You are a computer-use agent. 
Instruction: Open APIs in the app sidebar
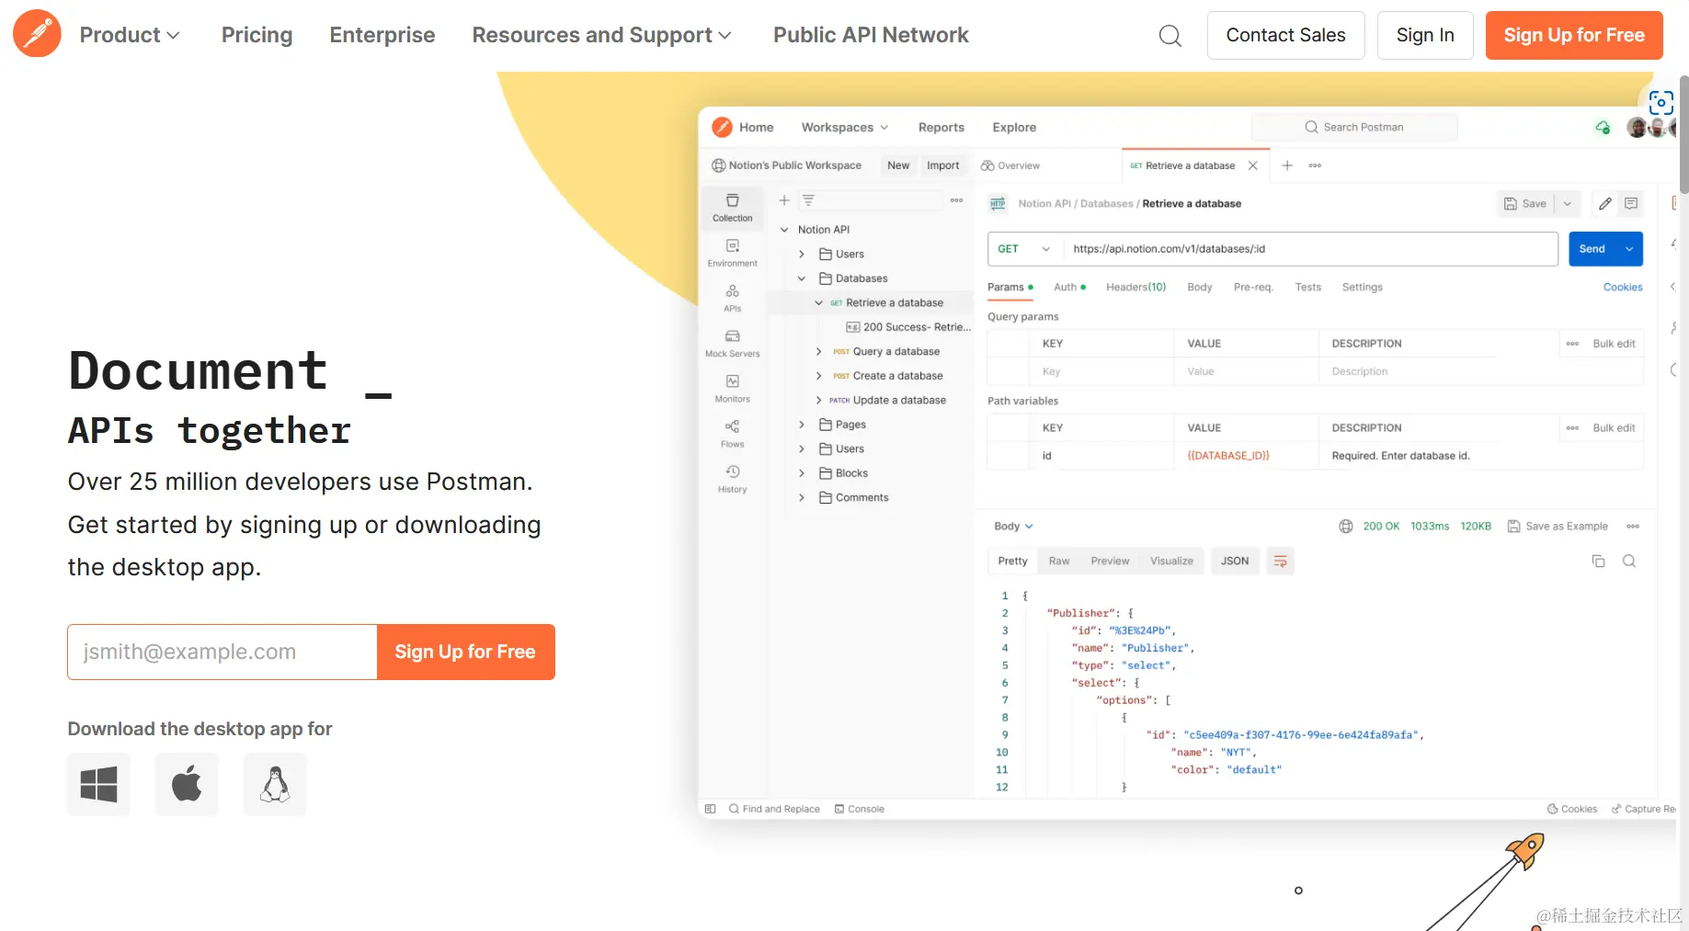pos(732,298)
